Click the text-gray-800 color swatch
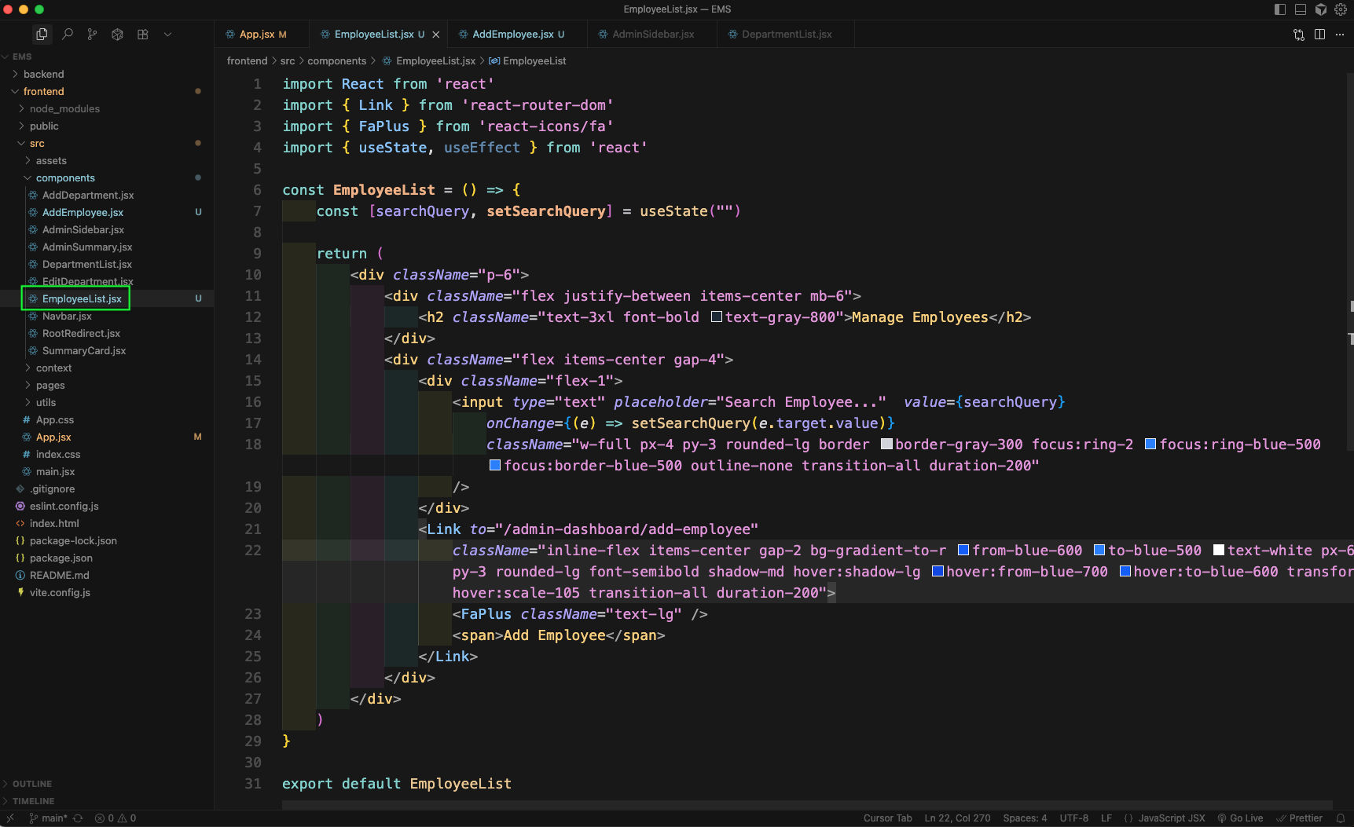Image resolution: width=1354 pixels, height=827 pixels. 717,317
